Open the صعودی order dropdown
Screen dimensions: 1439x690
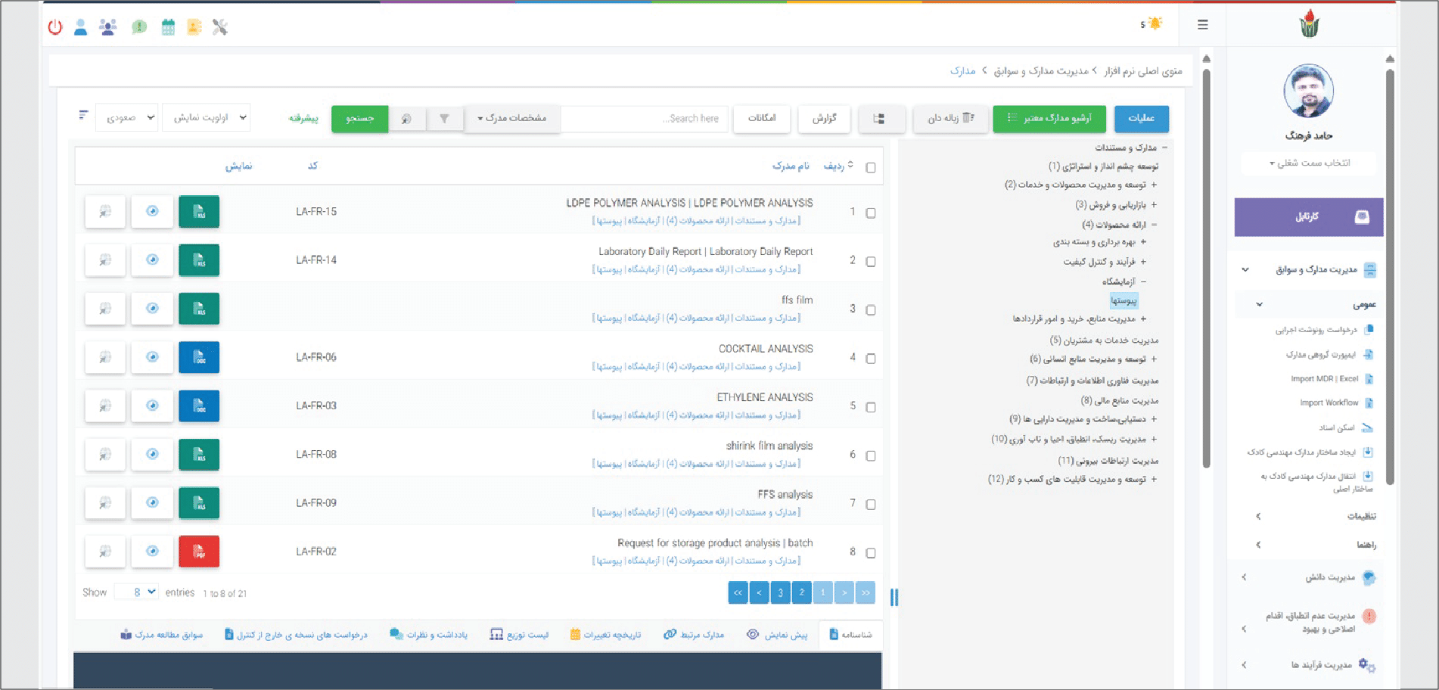pos(127,117)
